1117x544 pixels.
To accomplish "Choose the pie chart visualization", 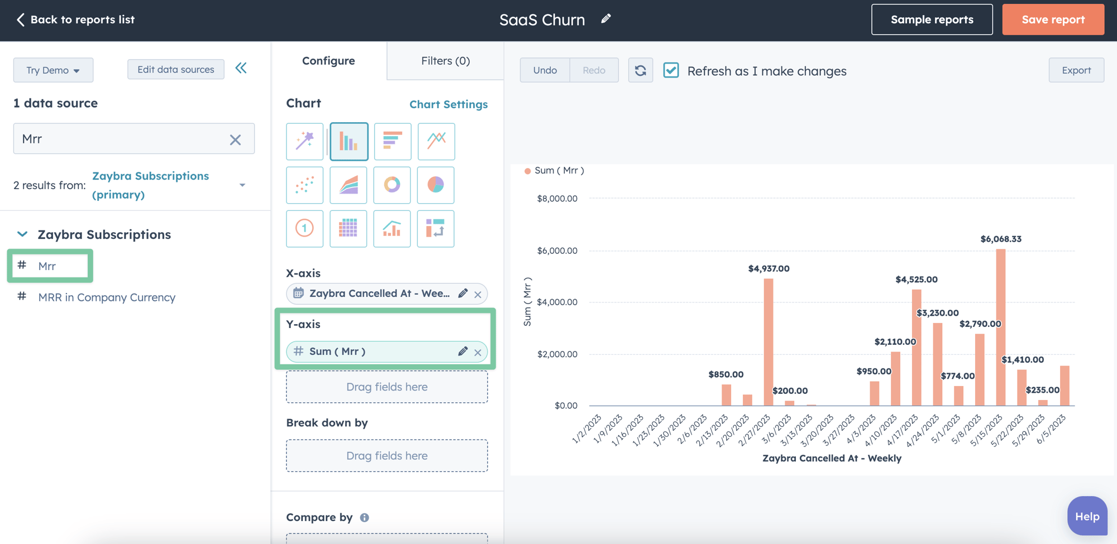I will point(435,185).
